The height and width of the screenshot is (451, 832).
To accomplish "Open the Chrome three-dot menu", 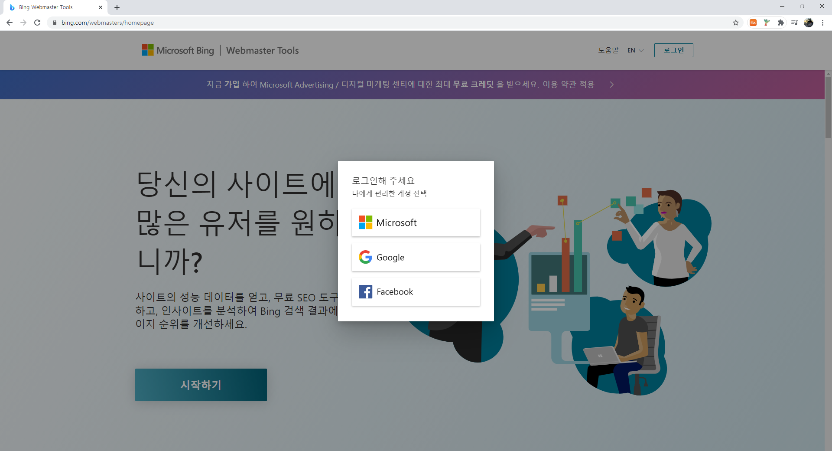I will coord(822,23).
